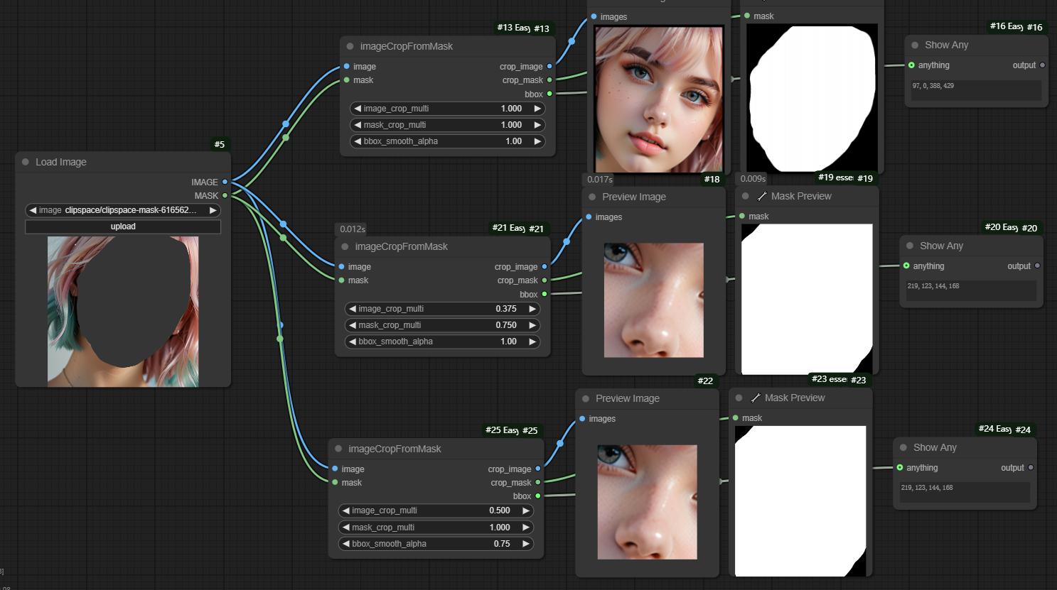Click the #5 badge above Load Image
Image resolution: width=1057 pixels, height=590 pixels.
220,144
